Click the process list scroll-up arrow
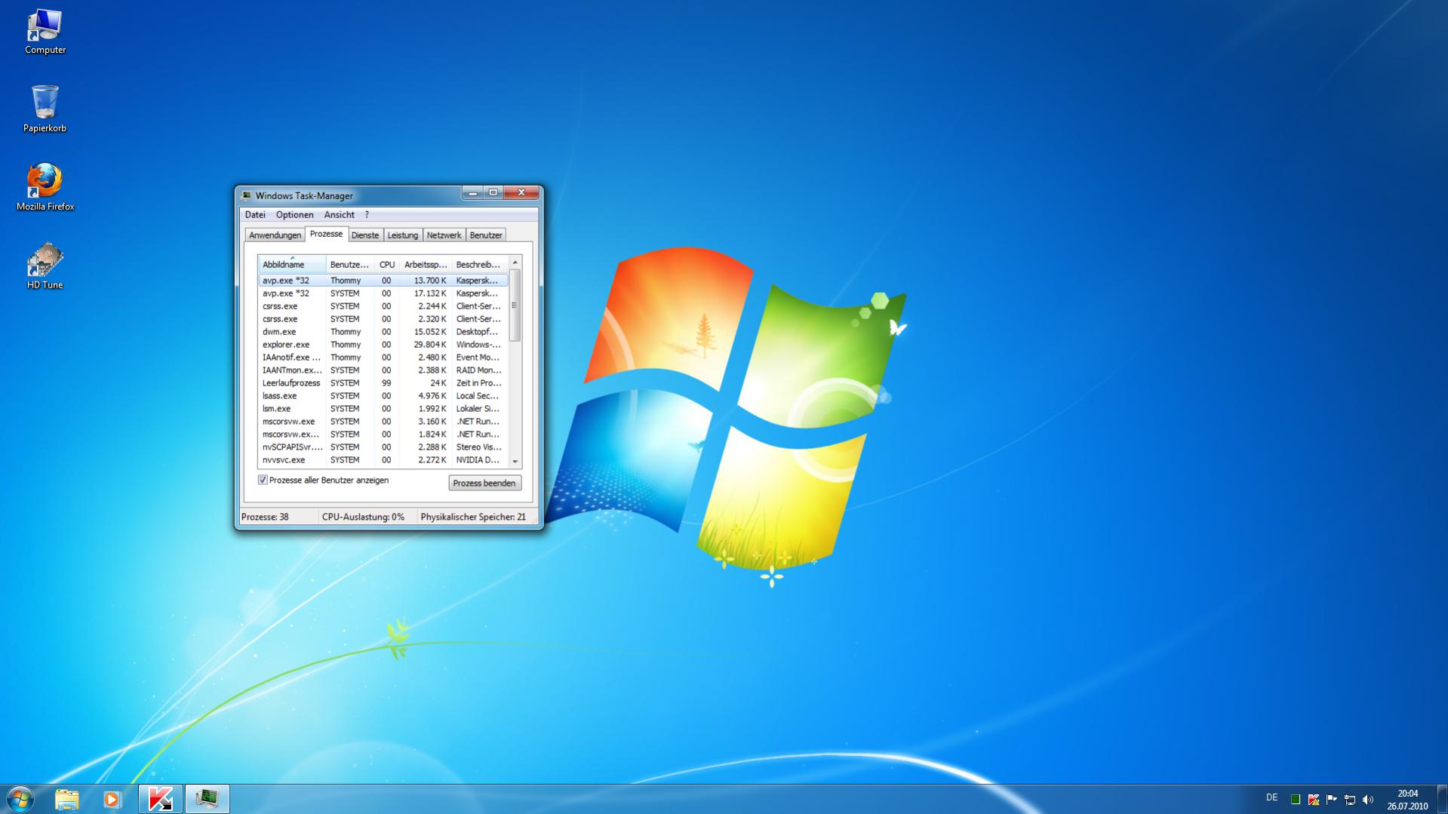 click(515, 263)
